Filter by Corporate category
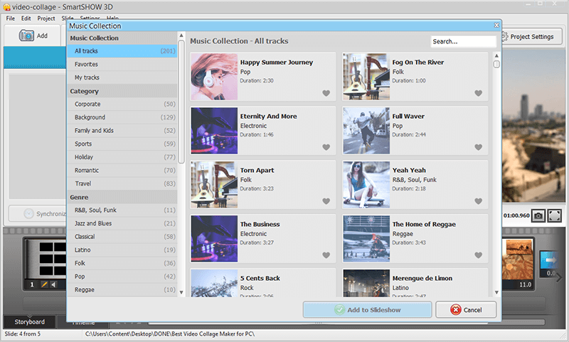Screen dimensions: 569x342 click(x=122, y=104)
